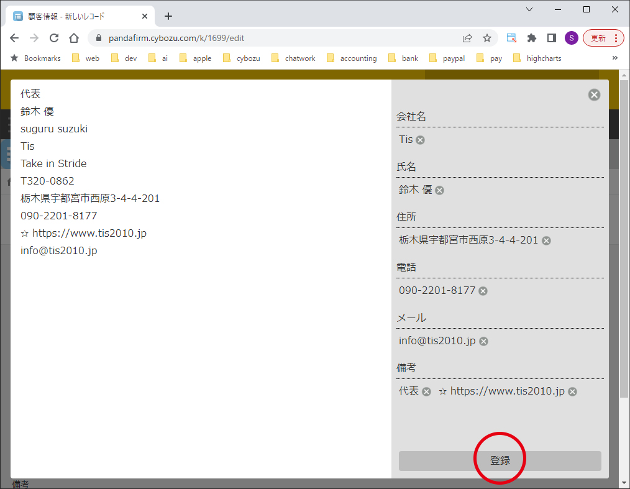The width and height of the screenshot is (630, 489).
Task: Close the 顧客情報 tab
Action: click(145, 16)
